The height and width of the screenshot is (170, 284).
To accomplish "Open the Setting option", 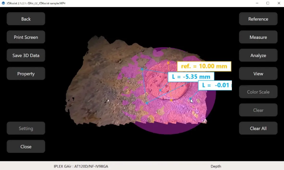I will 26,128.
